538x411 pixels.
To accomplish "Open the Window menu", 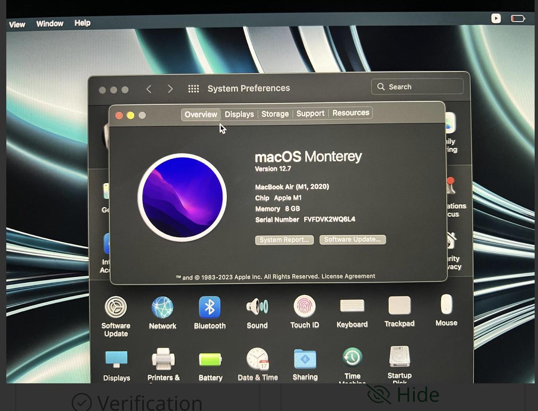I will point(50,23).
